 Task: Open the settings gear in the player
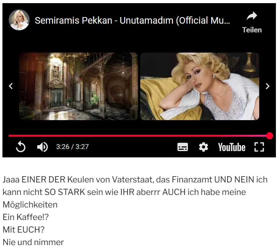203,147
